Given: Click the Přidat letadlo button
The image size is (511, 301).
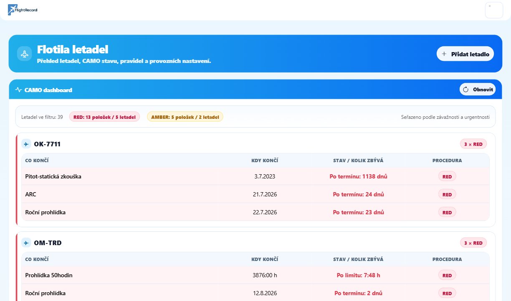Looking at the screenshot, I should (x=465, y=54).
